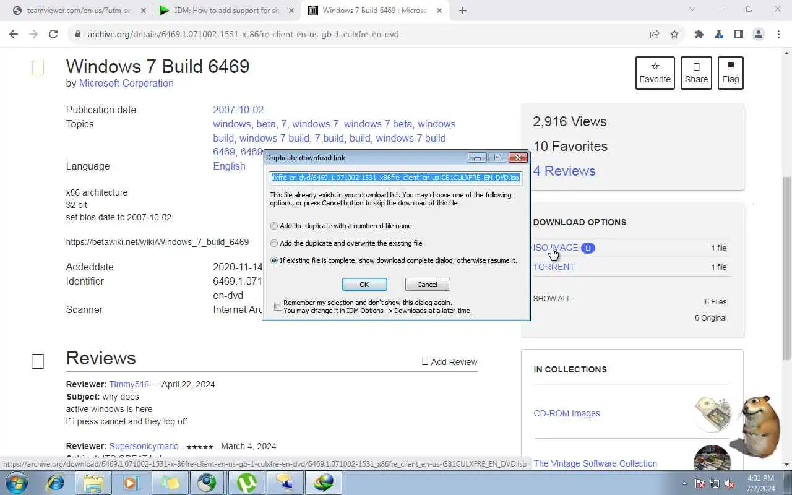The image size is (792, 495).
Task: Switch to the IDM support tab
Action: click(x=226, y=10)
